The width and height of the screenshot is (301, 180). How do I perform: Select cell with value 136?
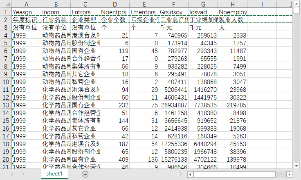click(x=144, y=159)
